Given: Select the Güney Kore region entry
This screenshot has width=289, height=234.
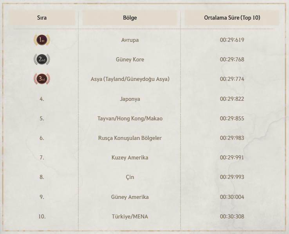Looking at the screenshot, I should (x=130, y=59).
